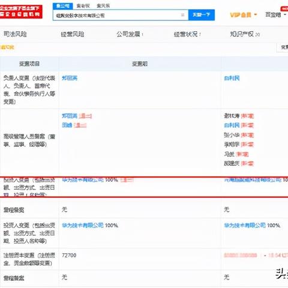Click the 变更前 column header

click(x=140, y=64)
